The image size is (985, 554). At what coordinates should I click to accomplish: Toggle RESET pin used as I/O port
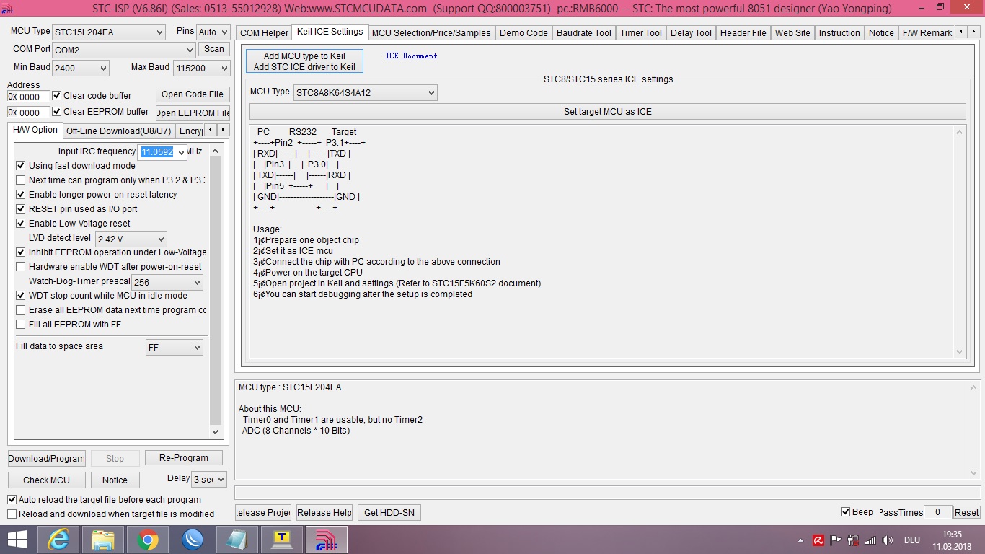point(21,209)
